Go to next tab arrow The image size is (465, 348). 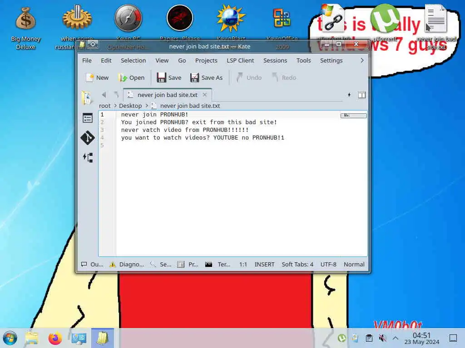click(116, 95)
